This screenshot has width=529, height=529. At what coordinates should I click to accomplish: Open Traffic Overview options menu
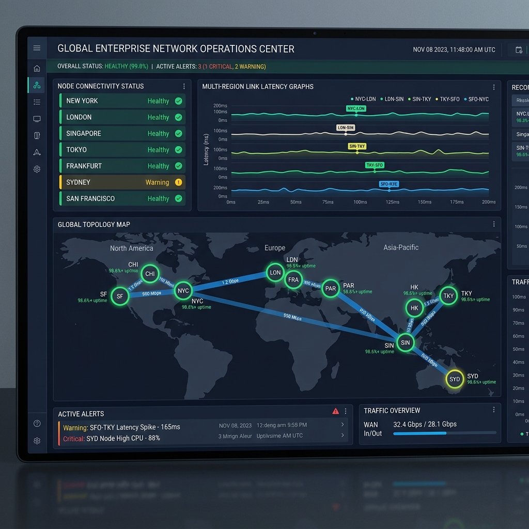click(494, 409)
